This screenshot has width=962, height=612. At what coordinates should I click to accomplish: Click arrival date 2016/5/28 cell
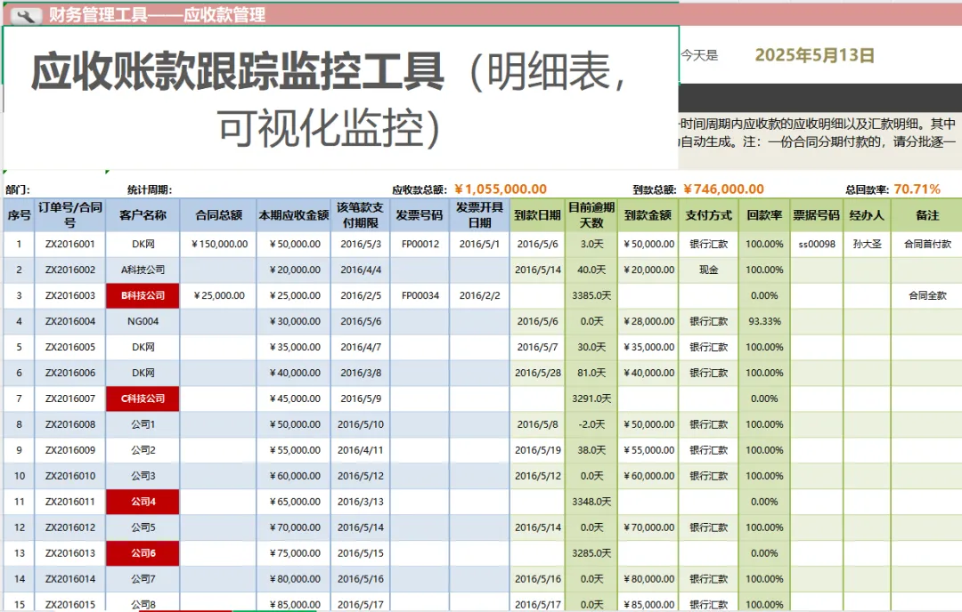coord(537,373)
